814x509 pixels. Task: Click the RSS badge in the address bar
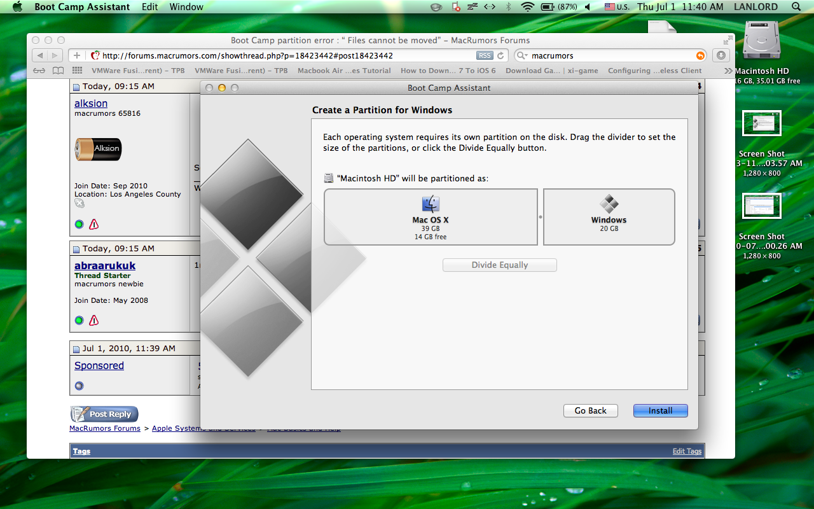pos(485,55)
